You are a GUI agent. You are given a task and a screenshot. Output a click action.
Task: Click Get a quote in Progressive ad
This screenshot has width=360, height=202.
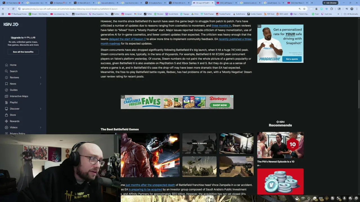[x=292, y=59]
